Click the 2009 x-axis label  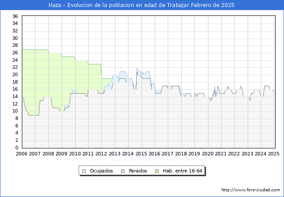coord(62,154)
